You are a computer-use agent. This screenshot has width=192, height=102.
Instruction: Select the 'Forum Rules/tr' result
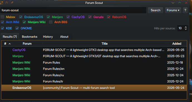point(94,81)
